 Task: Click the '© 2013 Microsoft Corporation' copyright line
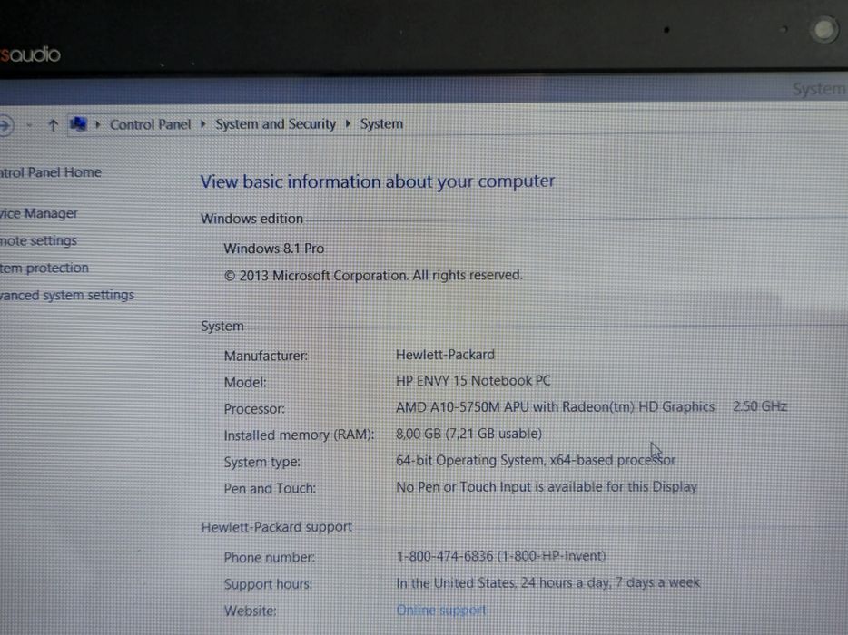(x=373, y=275)
